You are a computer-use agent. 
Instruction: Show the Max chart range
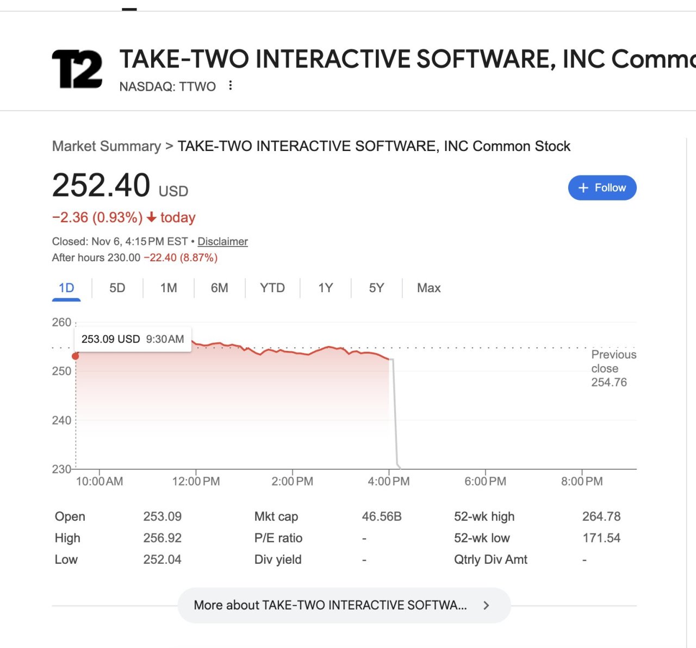tap(428, 288)
